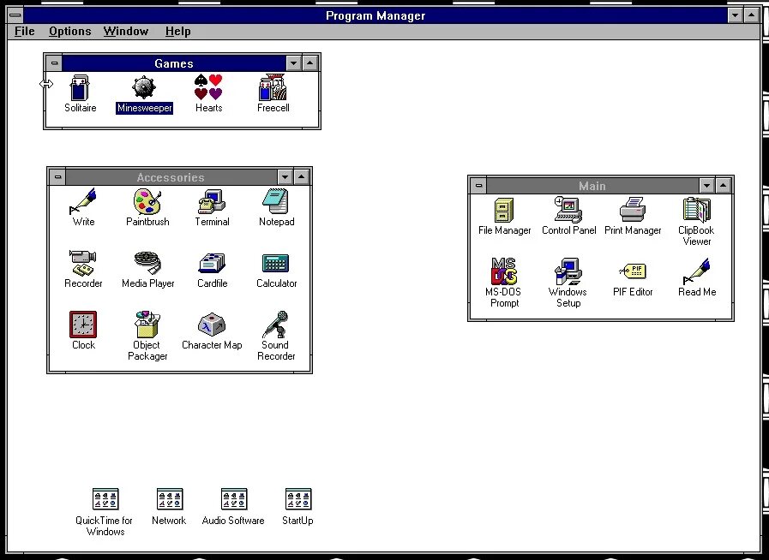Minimize the Main group window
Viewport: 769px width, 560px height.
coord(706,186)
